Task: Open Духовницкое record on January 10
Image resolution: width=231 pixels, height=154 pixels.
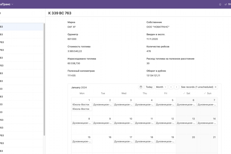Action: 124,123
